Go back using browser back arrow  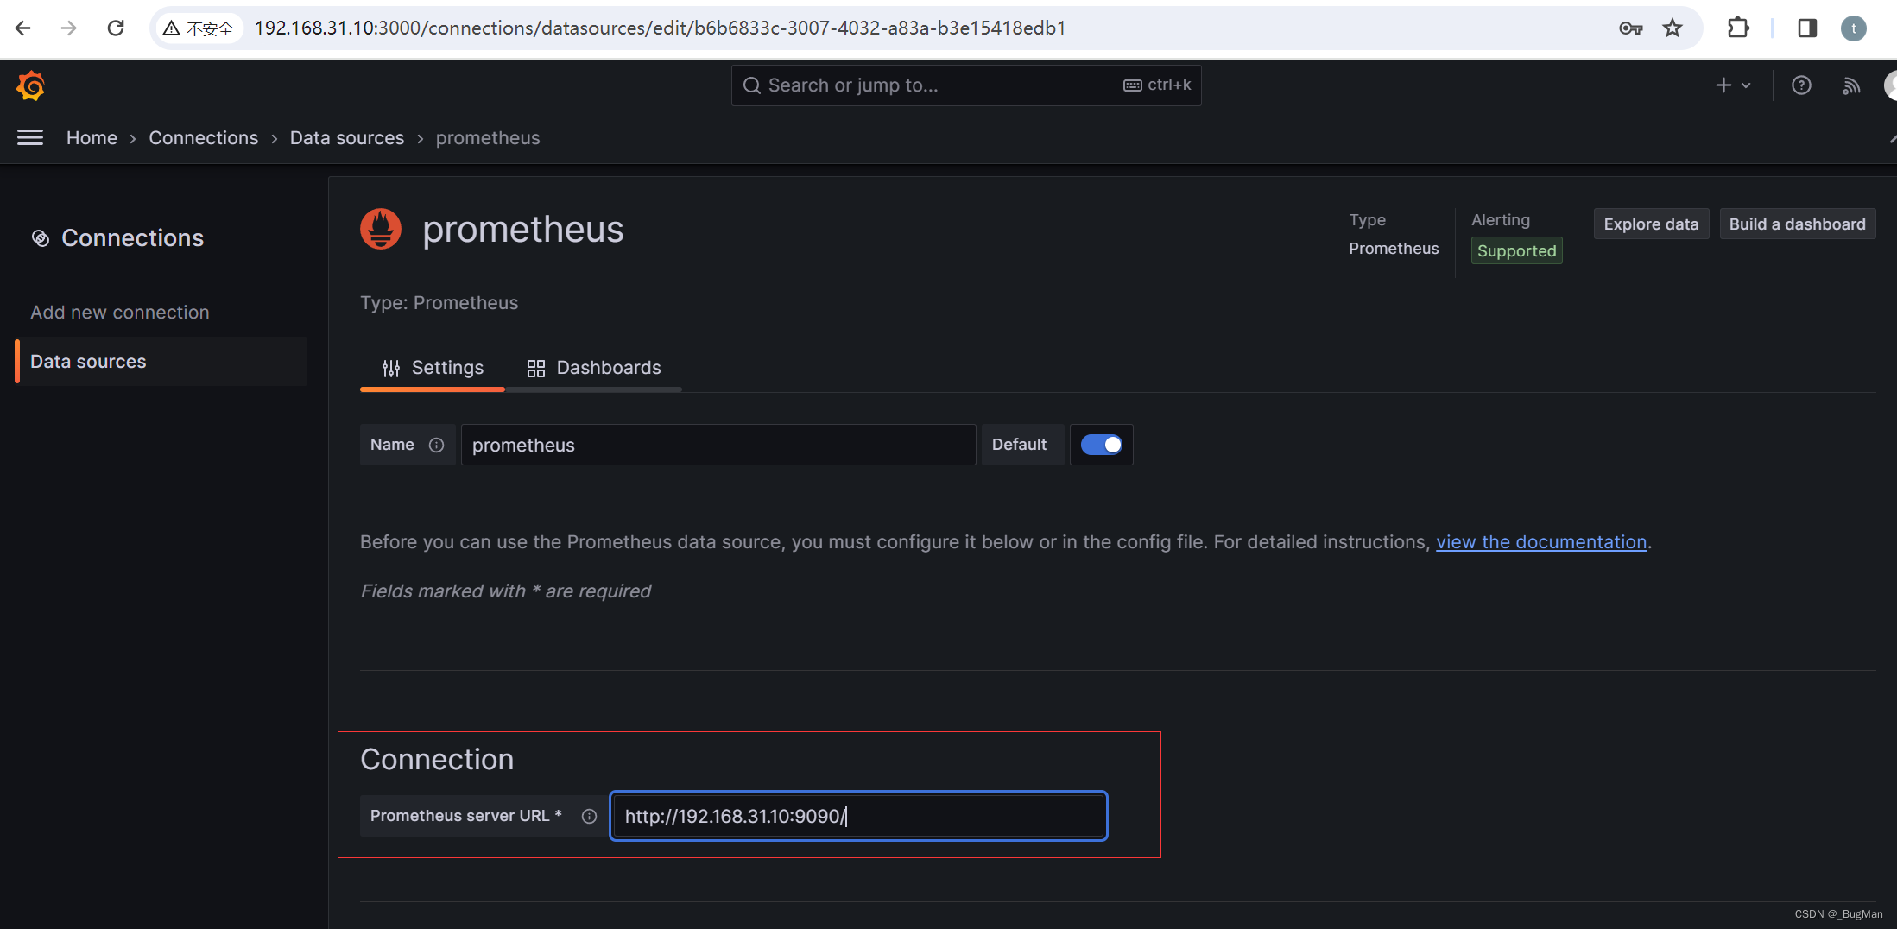(x=23, y=28)
